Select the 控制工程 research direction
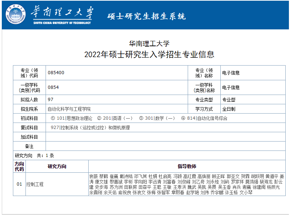Screen dimensions: 290x215 pyautogui.click(x=35, y=184)
